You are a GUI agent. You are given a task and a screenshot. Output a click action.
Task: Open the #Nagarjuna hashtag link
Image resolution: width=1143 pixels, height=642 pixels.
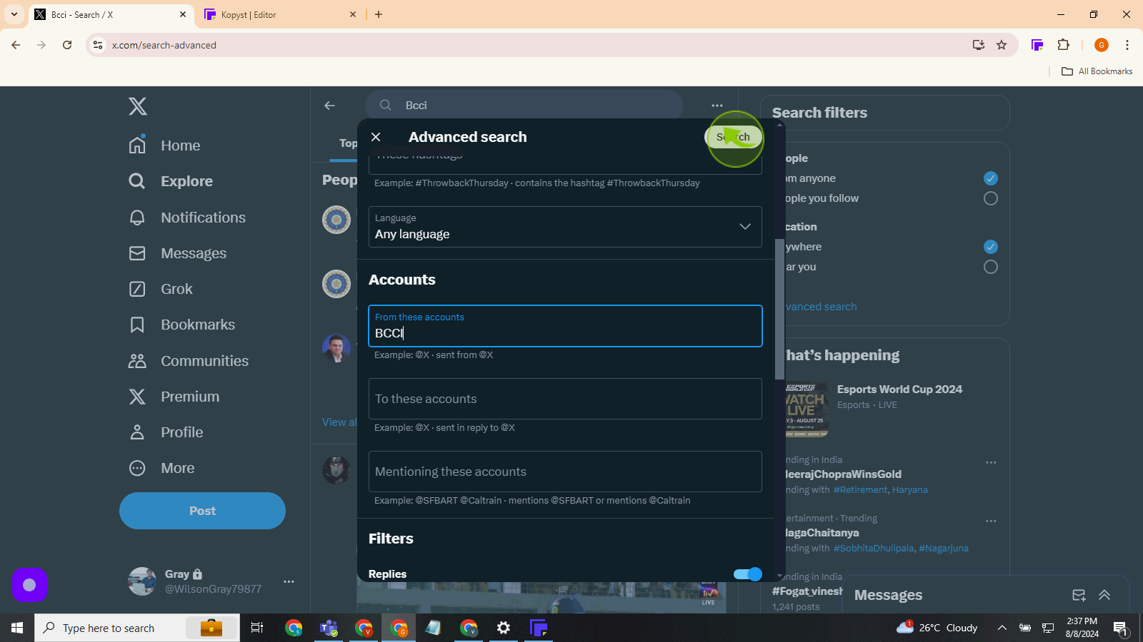pos(944,549)
